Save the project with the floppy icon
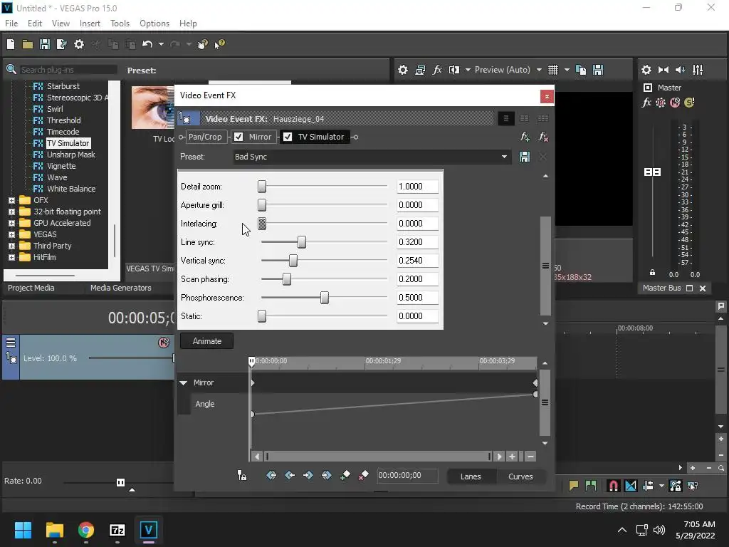Image resolution: width=729 pixels, height=547 pixels. tap(45, 44)
